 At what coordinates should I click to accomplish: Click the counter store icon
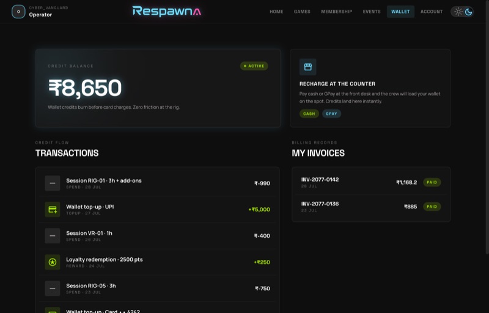(308, 67)
